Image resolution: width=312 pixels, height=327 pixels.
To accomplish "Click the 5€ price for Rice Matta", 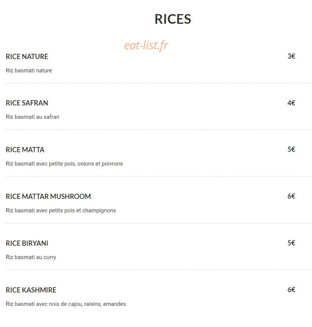I will point(291,149).
